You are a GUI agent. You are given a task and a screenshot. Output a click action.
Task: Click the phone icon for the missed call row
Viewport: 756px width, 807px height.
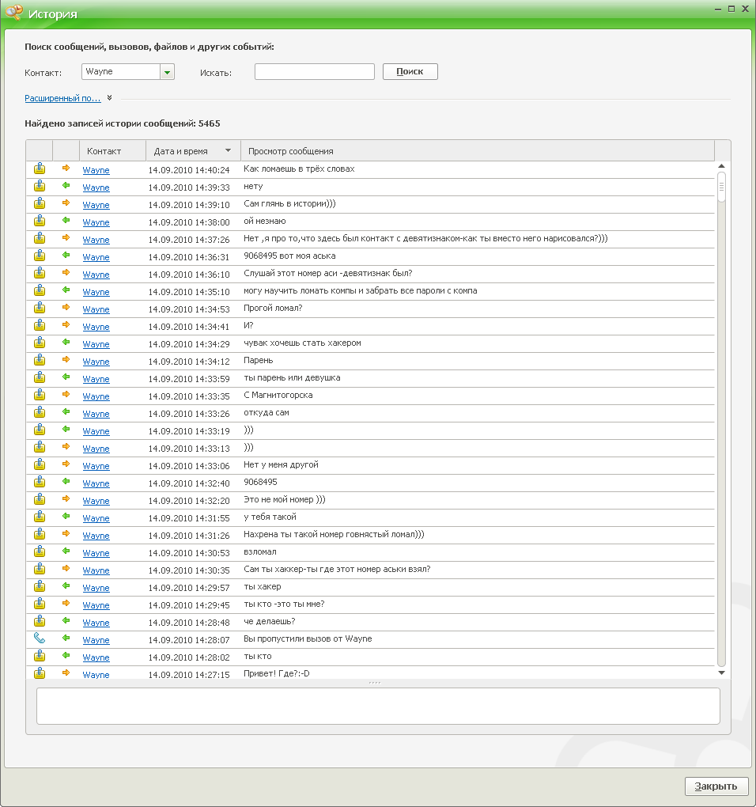[x=40, y=638]
